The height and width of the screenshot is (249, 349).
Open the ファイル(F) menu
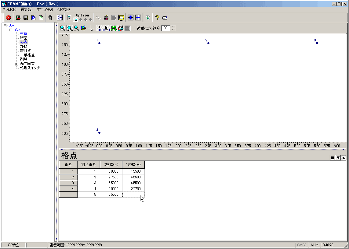(9, 9)
